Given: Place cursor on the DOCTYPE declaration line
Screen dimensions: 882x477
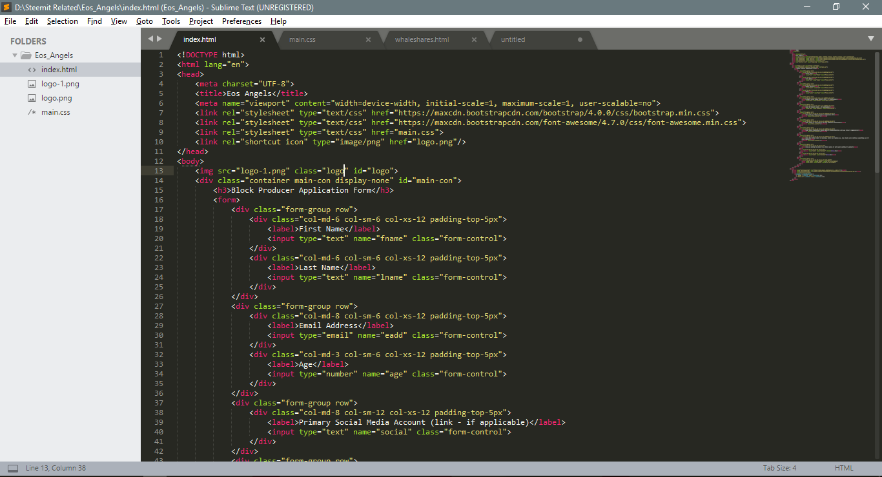Looking at the screenshot, I should 211,55.
